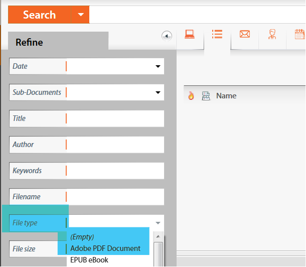The width and height of the screenshot is (306, 267).
Task: Open the Date filter dropdown
Action: (x=158, y=66)
